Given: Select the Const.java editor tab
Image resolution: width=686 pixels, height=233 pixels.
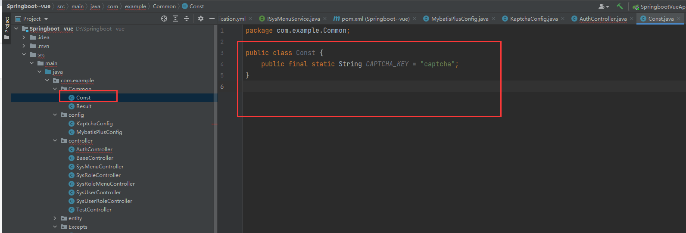Looking at the screenshot, I should click(661, 19).
